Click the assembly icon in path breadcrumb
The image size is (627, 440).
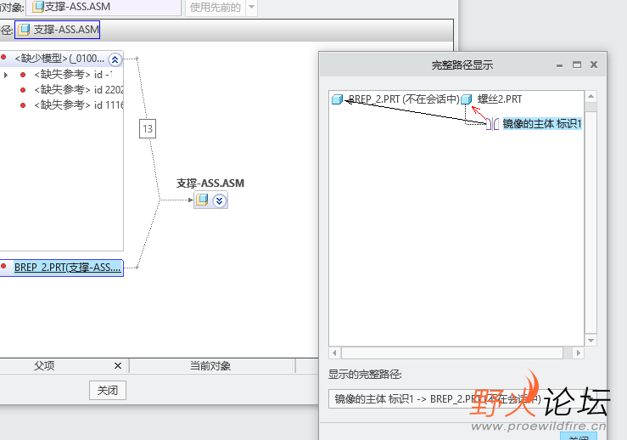pyautogui.click(x=24, y=30)
